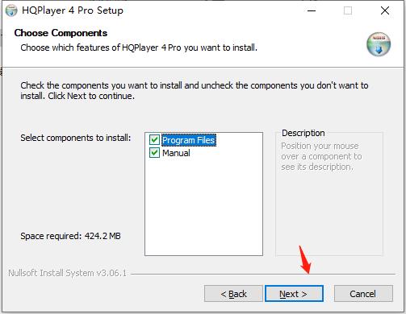
Task: Return to previous page with Back
Action: point(233,294)
